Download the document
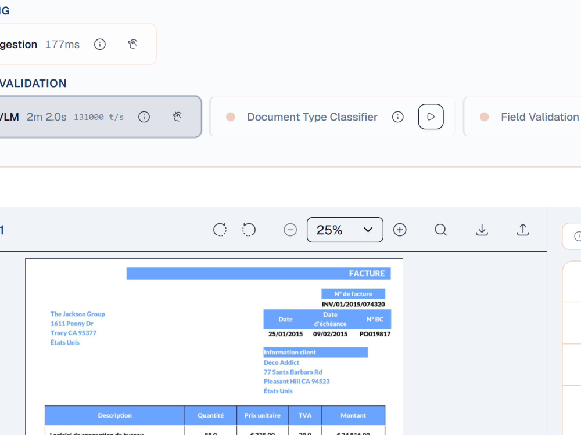The width and height of the screenshot is (581, 435). (482, 230)
